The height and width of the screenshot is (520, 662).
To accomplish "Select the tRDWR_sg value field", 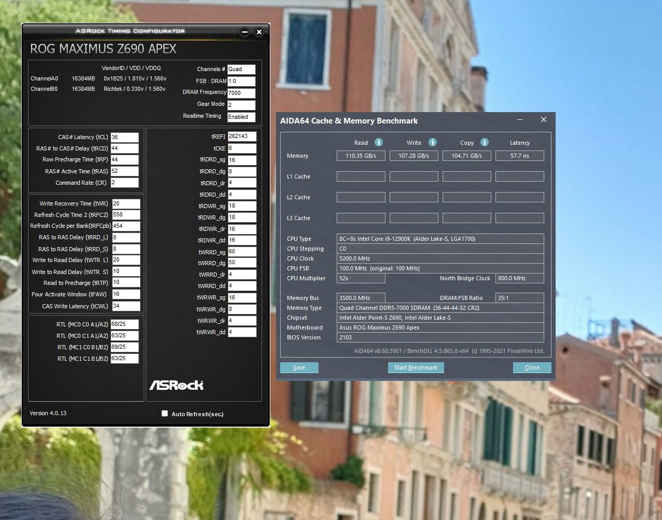I will pos(242,206).
